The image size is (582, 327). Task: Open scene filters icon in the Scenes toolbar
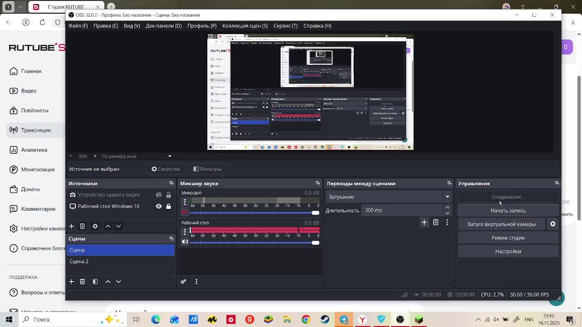[95, 282]
